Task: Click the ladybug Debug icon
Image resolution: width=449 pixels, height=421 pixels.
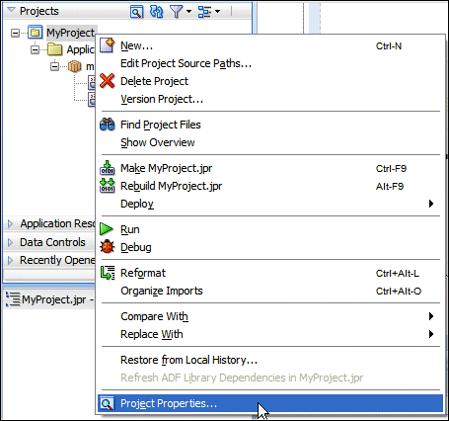Action: tap(107, 247)
